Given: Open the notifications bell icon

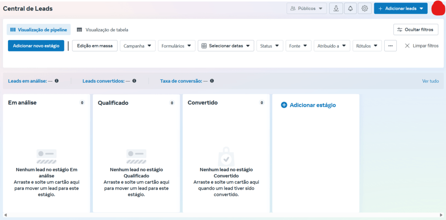Looking at the screenshot, I should [x=351, y=9].
